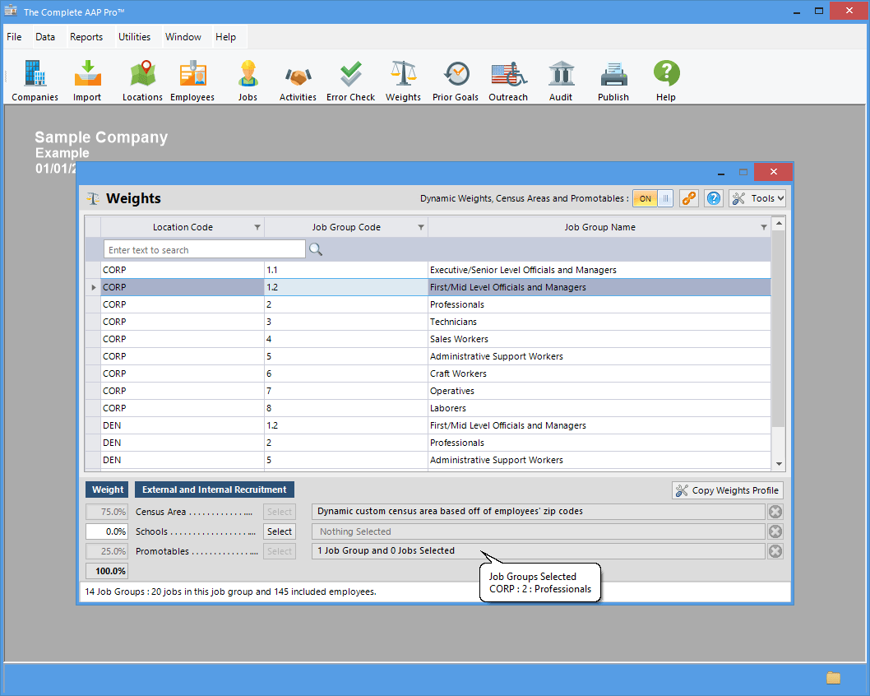This screenshot has height=696, width=870.
Task: Open the Utilities menu
Action: 134,37
